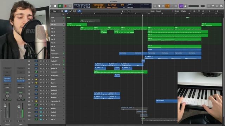Image resolution: width=225 pixels, height=126 pixels.
Task: Click the 67.0000 tempo value
Action: 112,5
